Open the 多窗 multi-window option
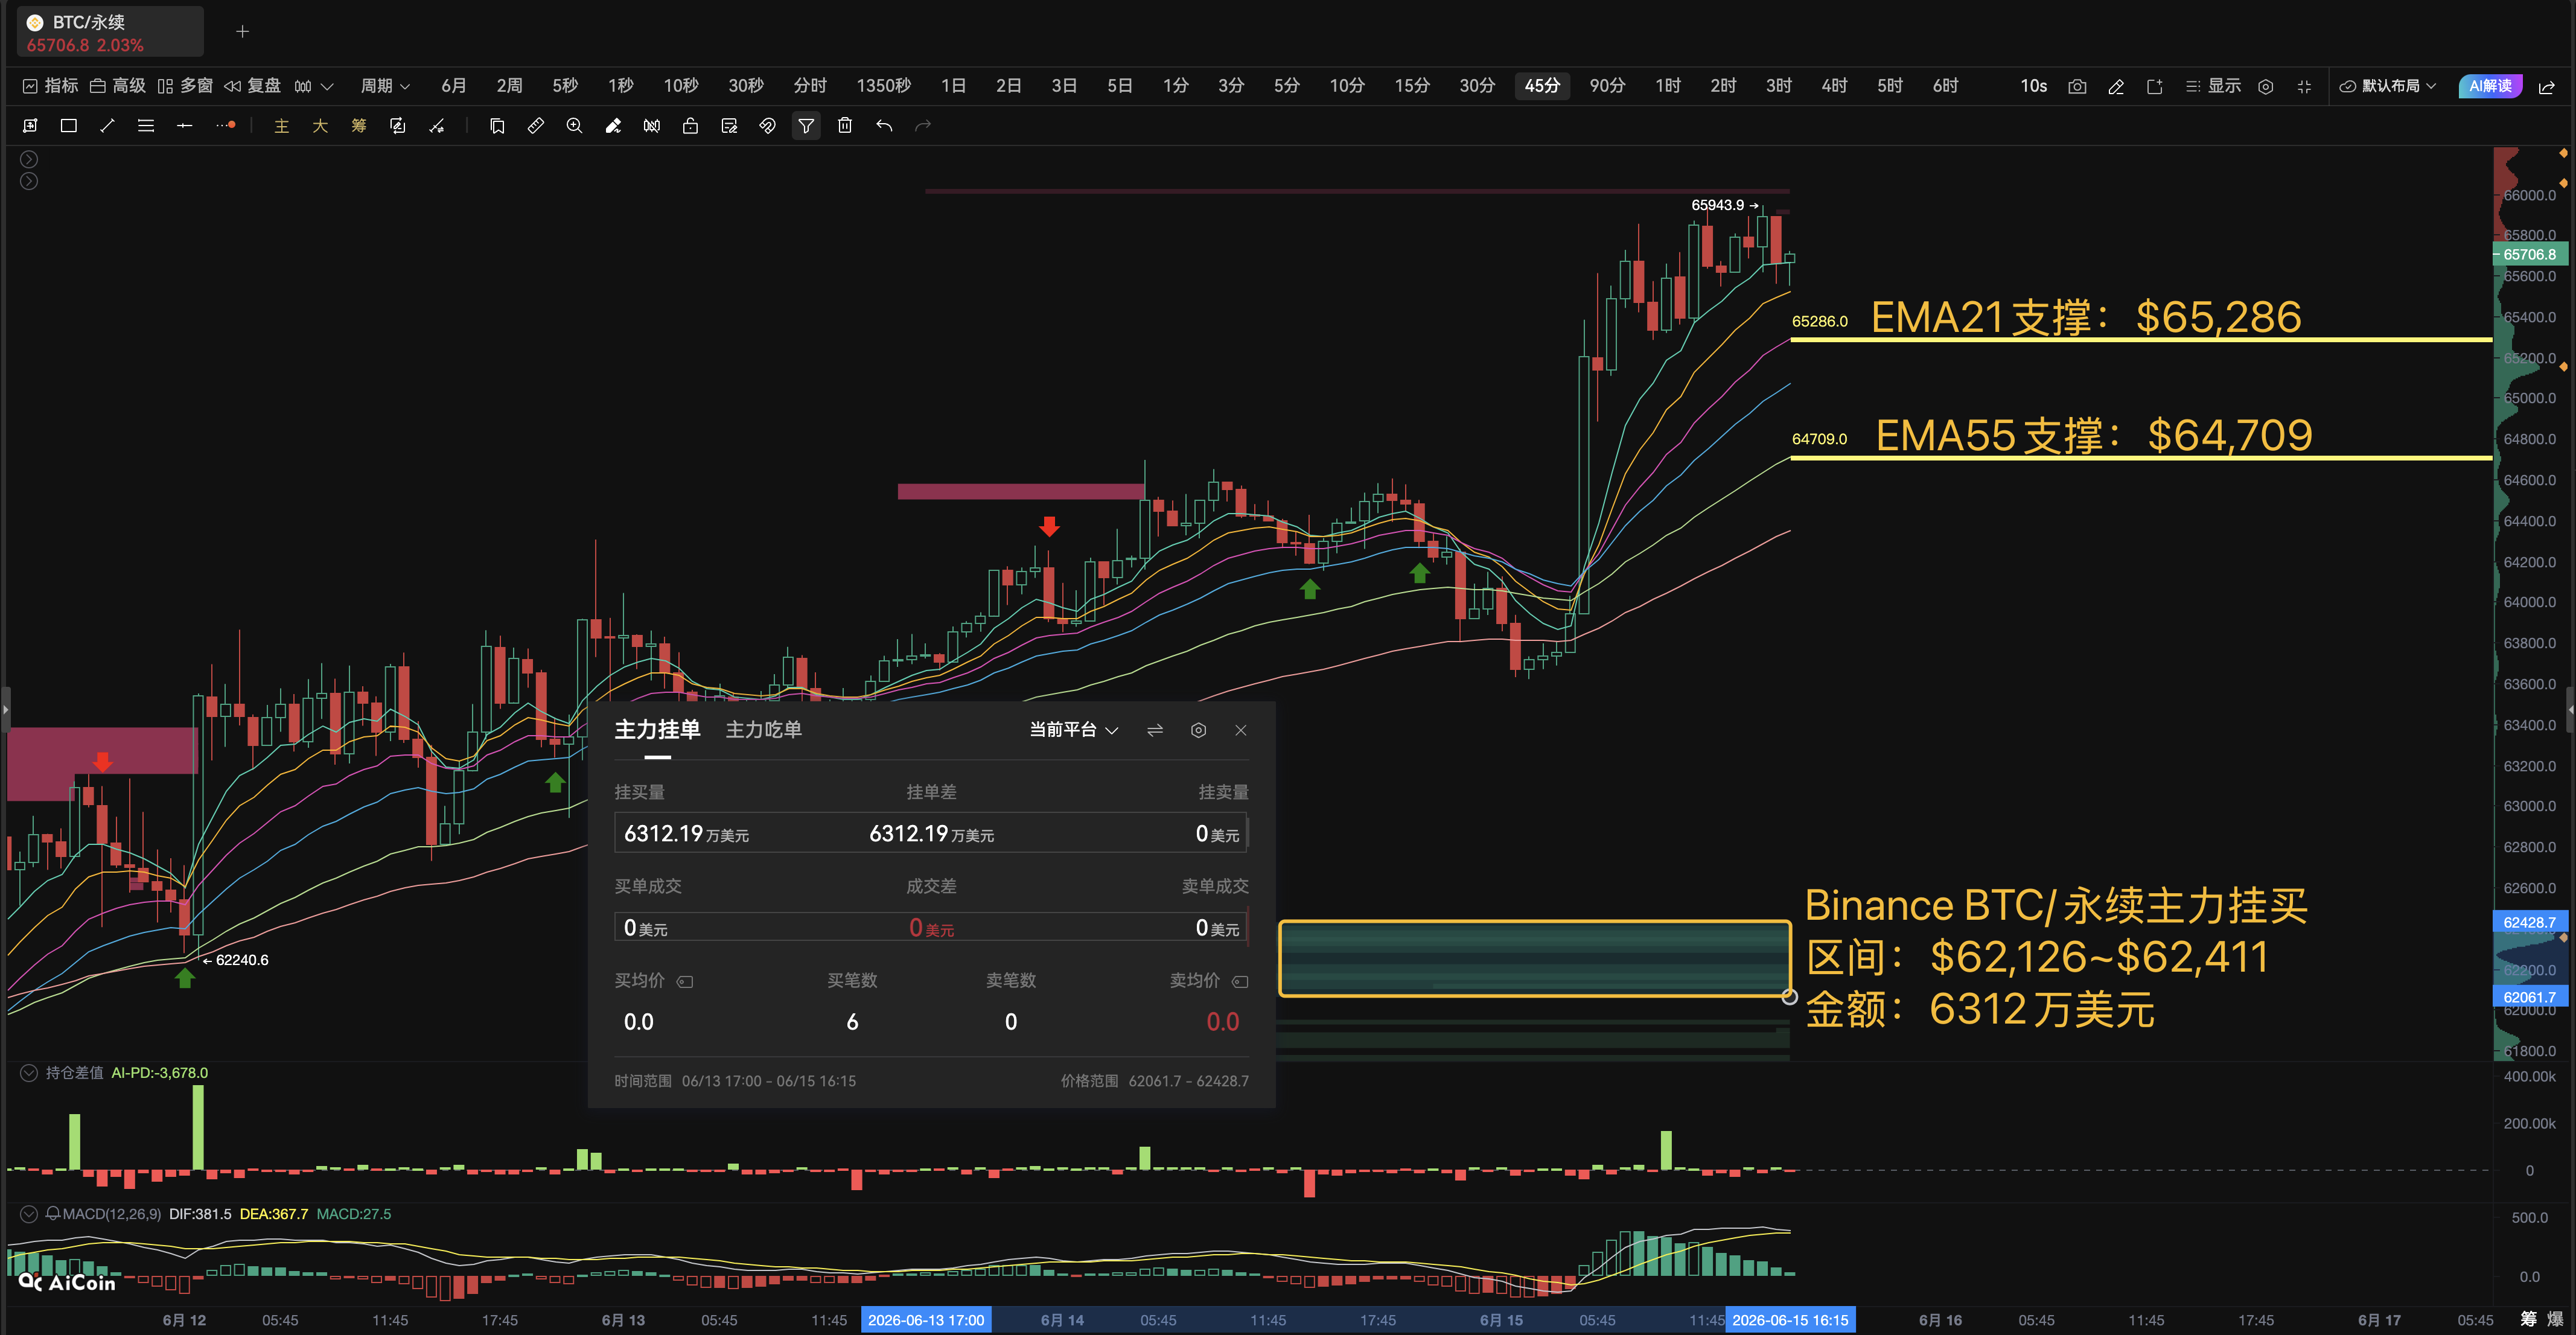The width and height of the screenshot is (2576, 1335). 185,87
